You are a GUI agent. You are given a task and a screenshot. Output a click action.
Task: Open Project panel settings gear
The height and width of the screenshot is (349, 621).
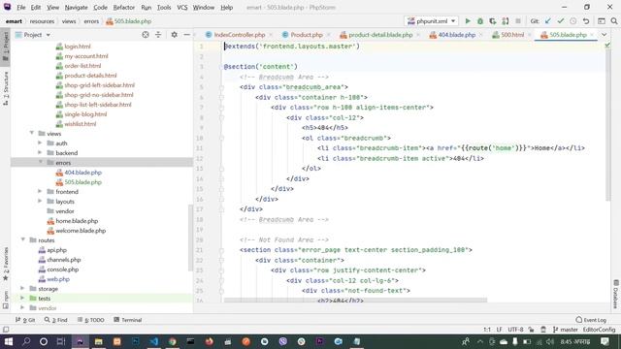point(175,35)
